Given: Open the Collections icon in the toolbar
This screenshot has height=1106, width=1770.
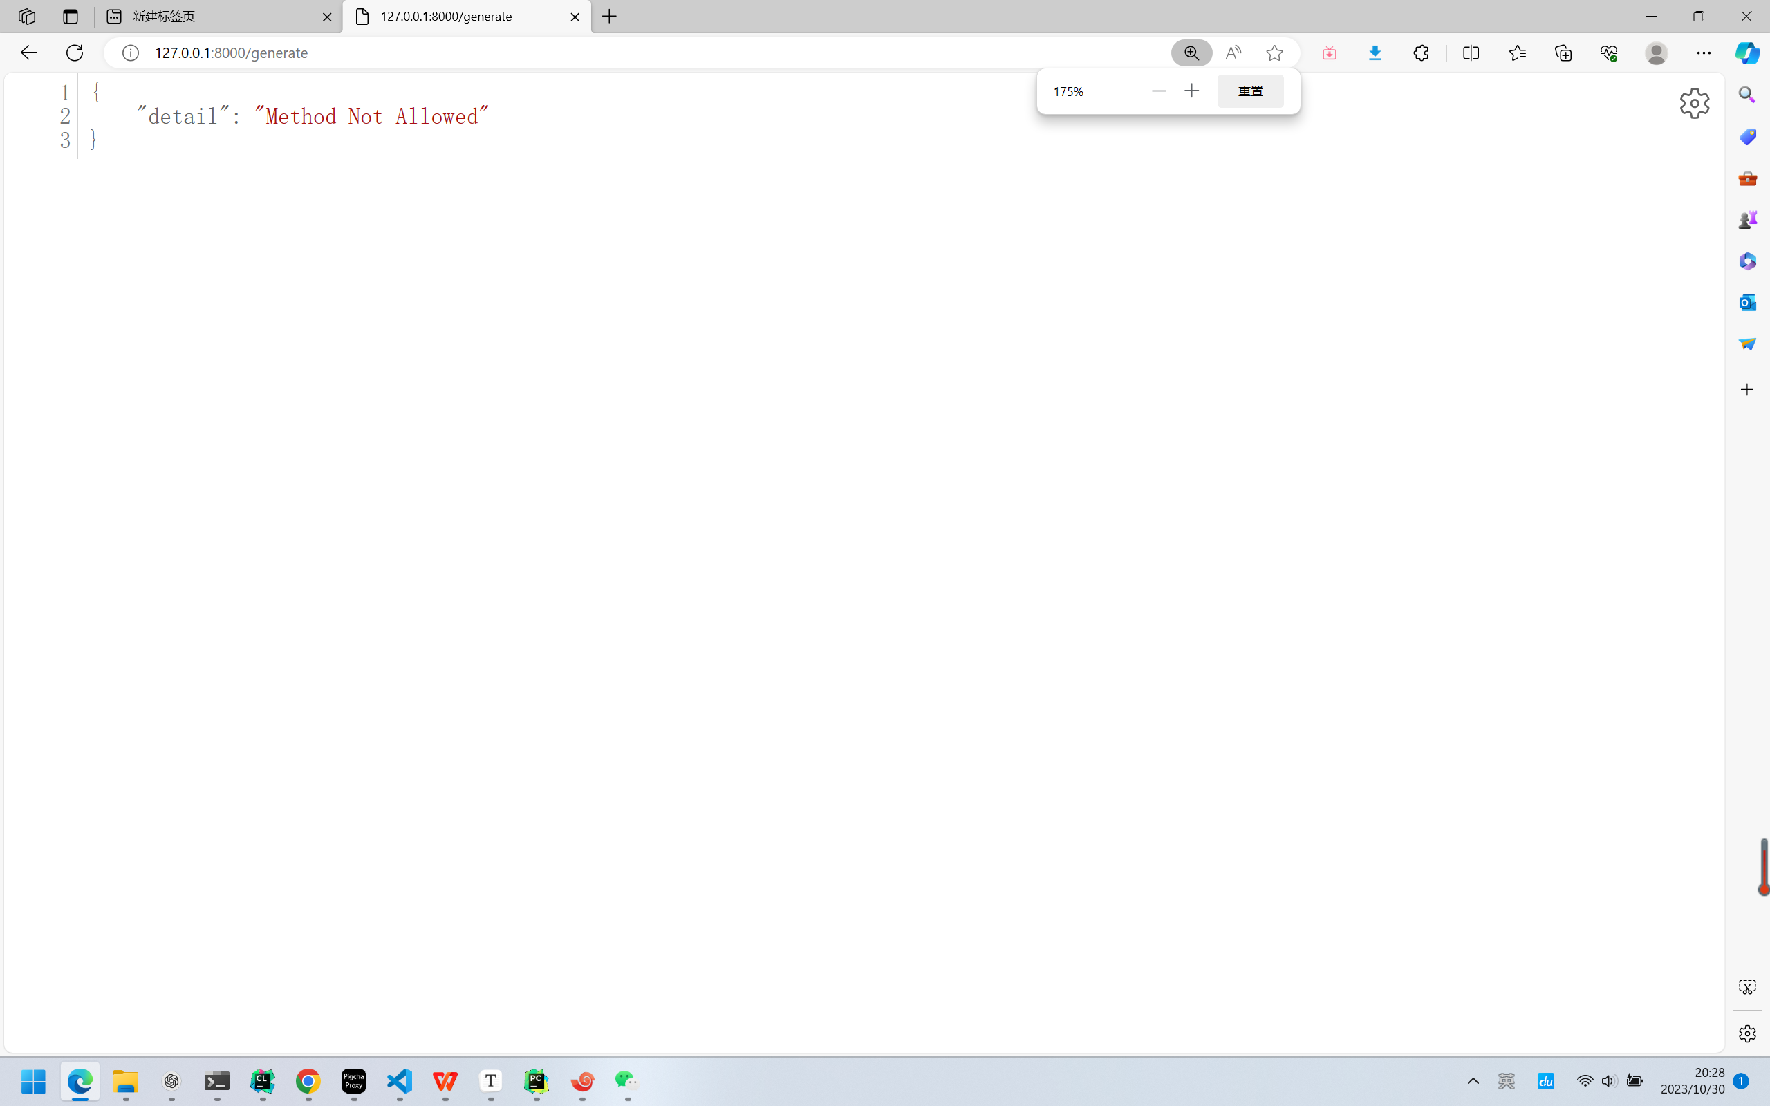Looking at the screenshot, I should 1563,53.
